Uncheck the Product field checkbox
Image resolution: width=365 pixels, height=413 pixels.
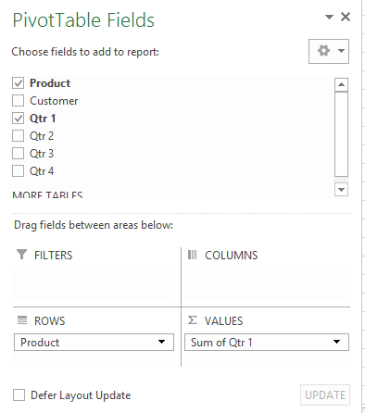pos(19,82)
